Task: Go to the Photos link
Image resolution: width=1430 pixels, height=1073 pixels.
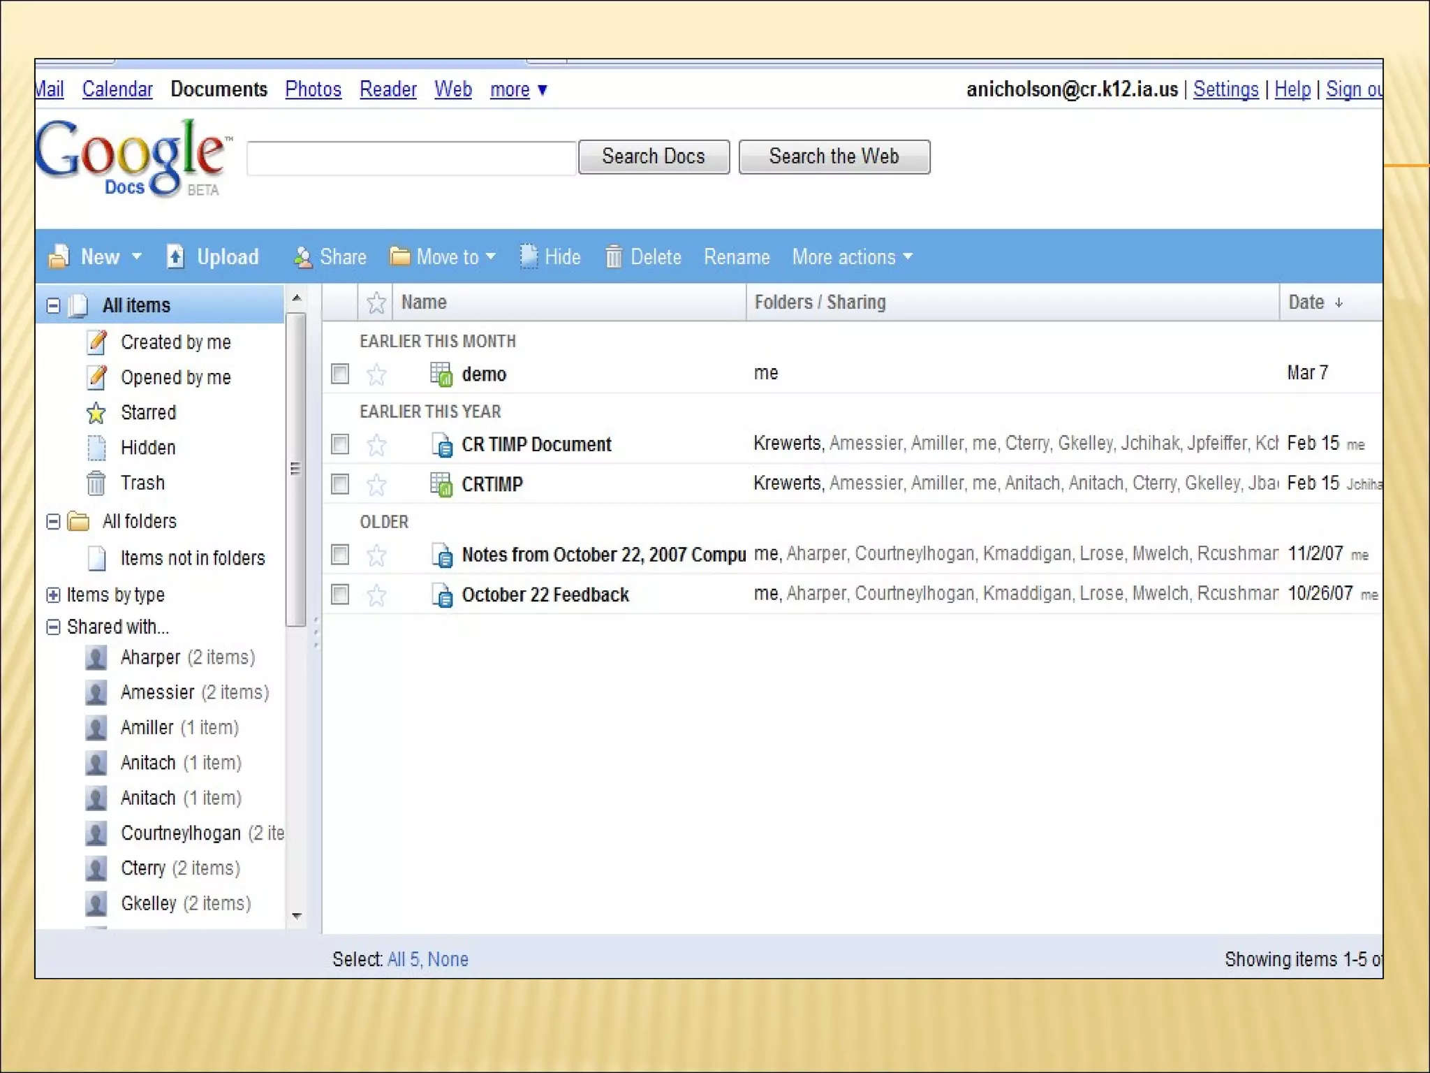Action: tap(313, 89)
